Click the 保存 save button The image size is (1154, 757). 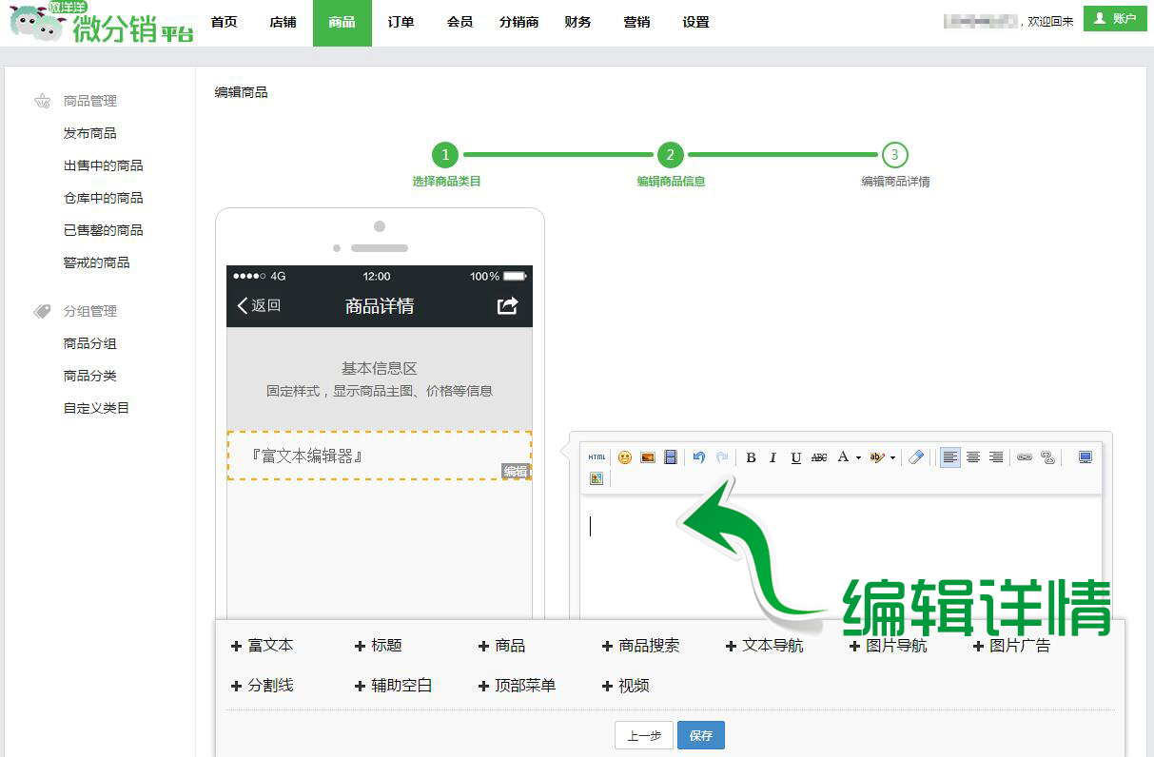coord(701,736)
